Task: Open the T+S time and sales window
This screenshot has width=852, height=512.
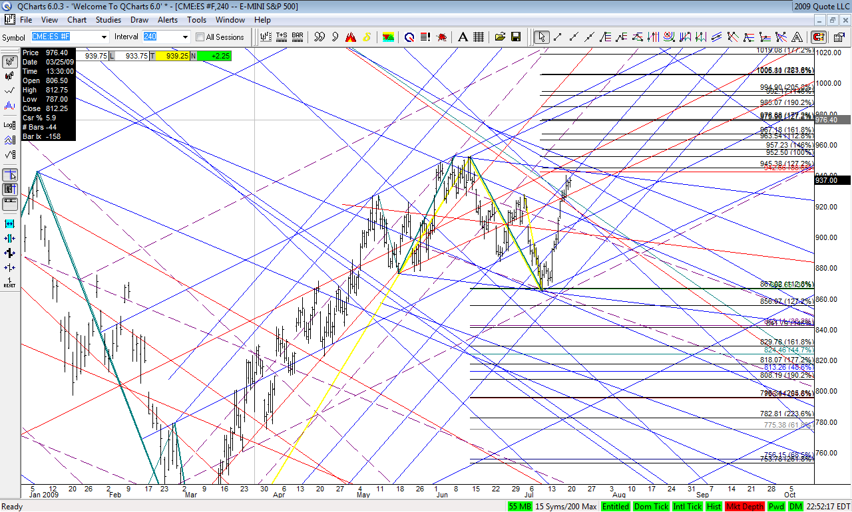Action: [x=282, y=37]
